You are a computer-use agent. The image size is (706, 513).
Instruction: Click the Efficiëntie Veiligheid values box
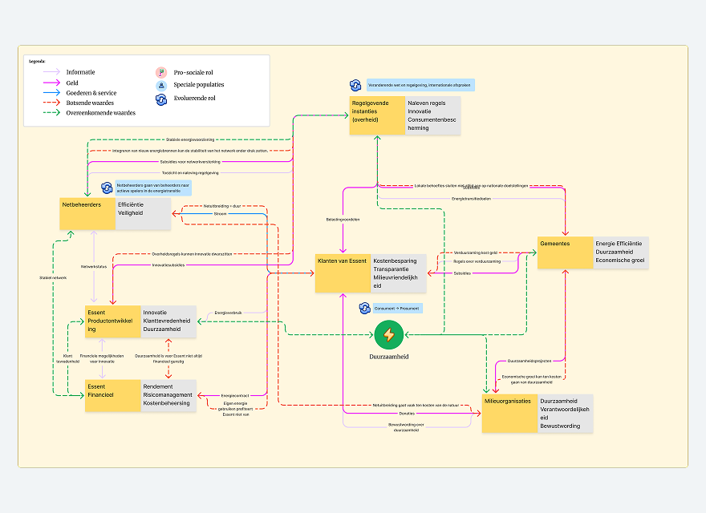pyautogui.click(x=143, y=214)
